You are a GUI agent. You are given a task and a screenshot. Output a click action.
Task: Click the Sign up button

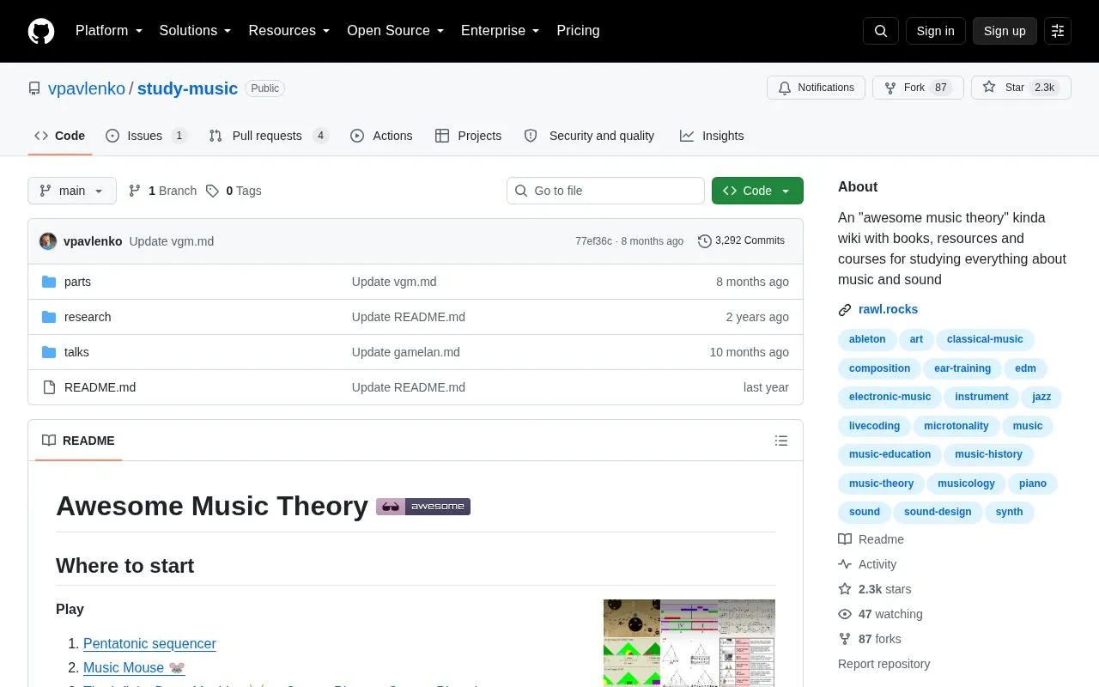point(1005,31)
